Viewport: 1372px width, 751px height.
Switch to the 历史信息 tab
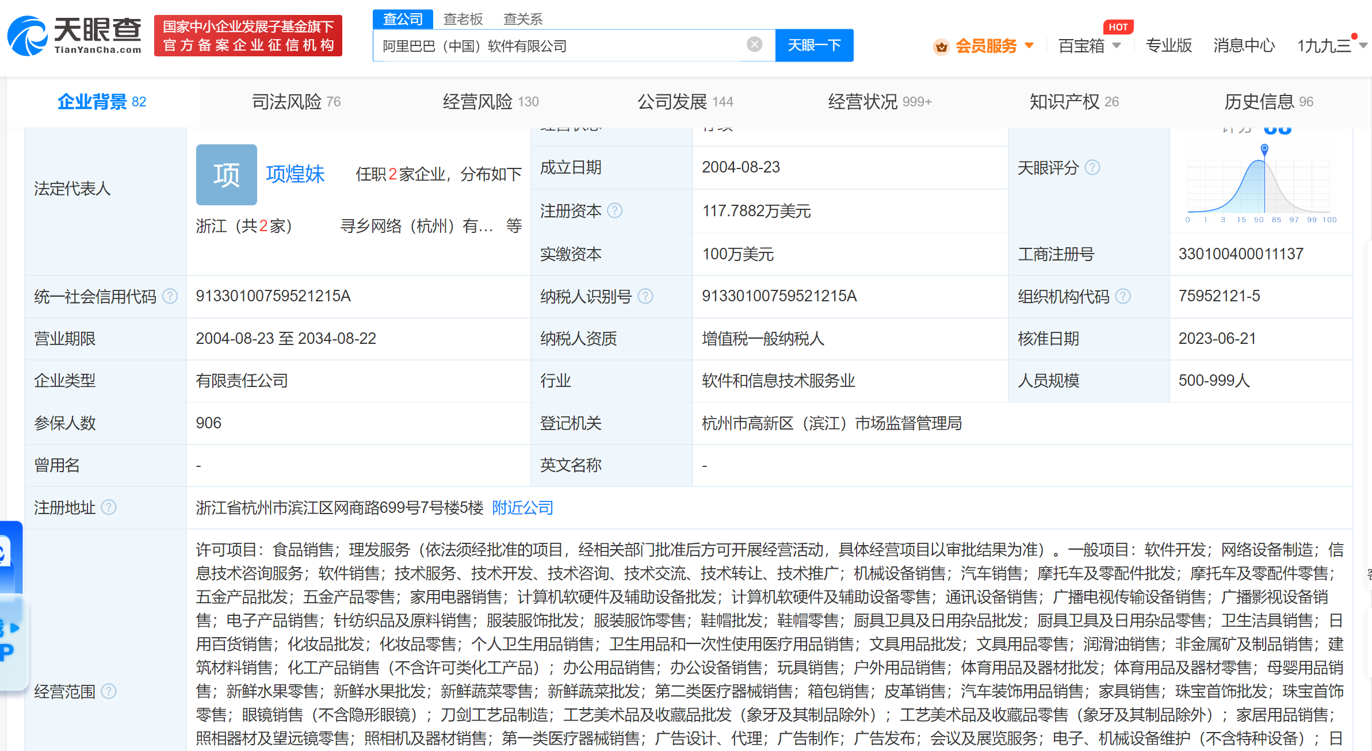click(1268, 102)
